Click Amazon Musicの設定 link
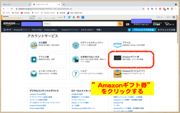Viewport: 180px width, 113px height. click(38, 106)
